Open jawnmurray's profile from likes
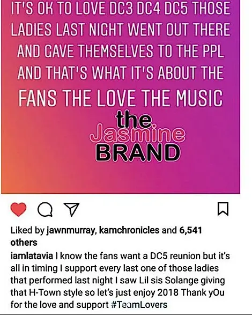 [71, 230]
